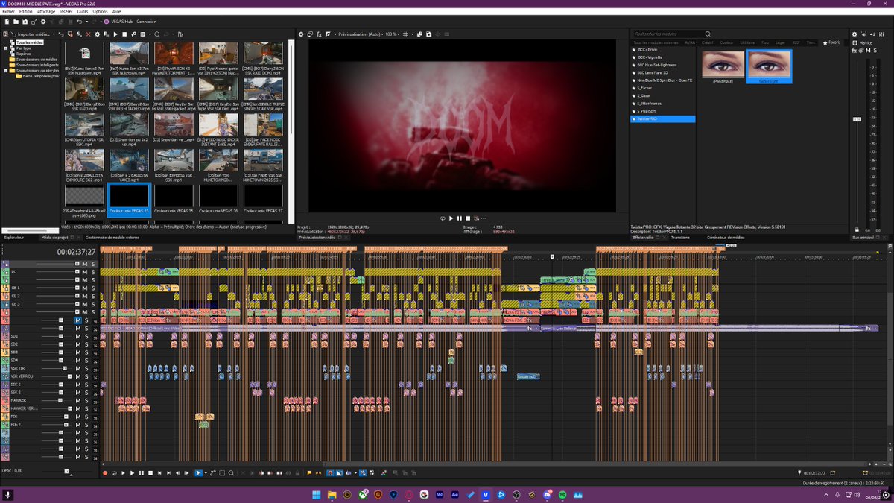The image size is (894, 503).
Task: Switch to Transitions tab
Action: coord(681,237)
